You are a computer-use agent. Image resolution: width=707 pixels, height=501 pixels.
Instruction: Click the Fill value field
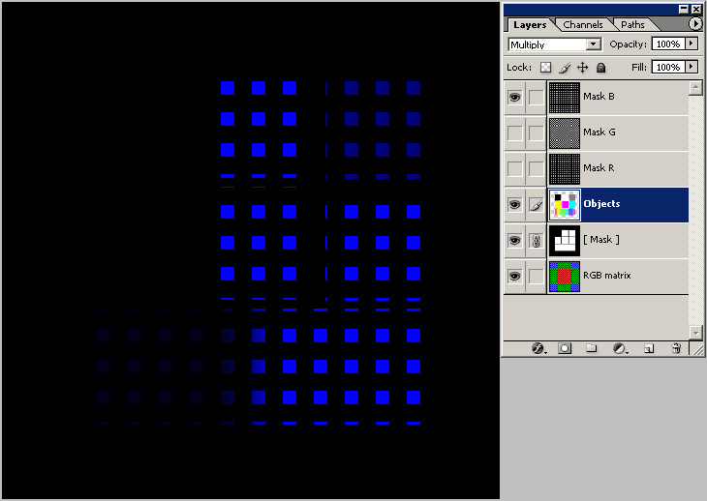[x=668, y=67]
